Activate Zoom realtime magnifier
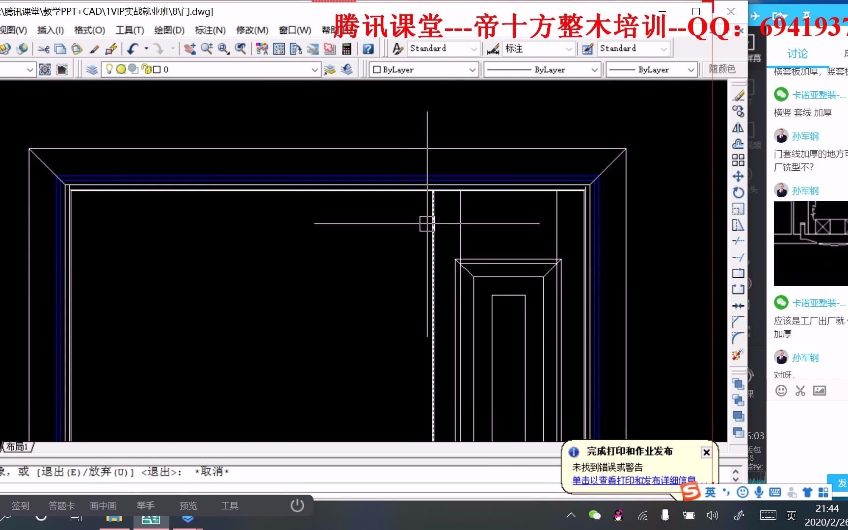This screenshot has height=530, width=848. [x=207, y=49]
